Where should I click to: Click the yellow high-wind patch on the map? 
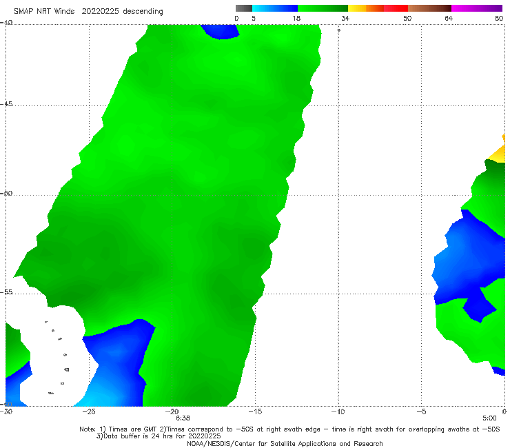click(x=498, y=153)
